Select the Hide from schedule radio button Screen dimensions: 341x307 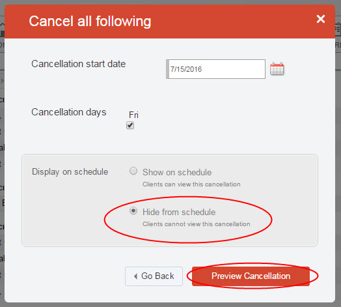pos(133,211)
